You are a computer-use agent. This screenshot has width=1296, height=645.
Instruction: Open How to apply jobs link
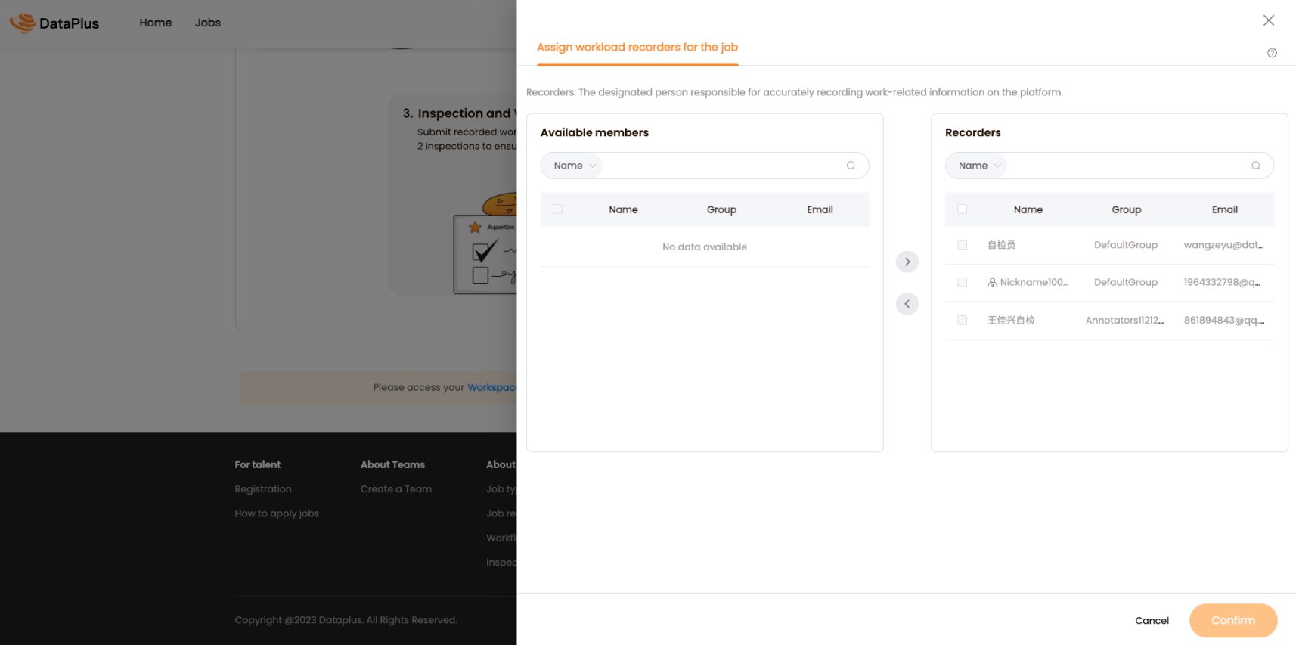point(277,513)
